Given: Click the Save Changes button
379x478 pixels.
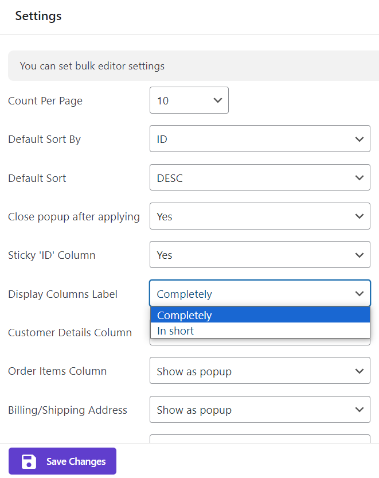Looking at the screenshot, I should pyautogui.click(x=62, y=461).
